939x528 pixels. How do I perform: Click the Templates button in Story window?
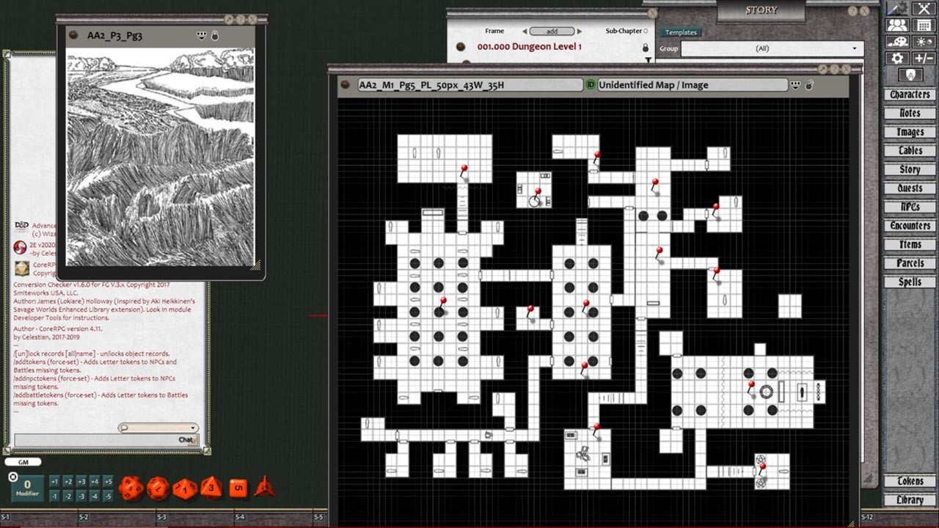[x=681, y=32]
